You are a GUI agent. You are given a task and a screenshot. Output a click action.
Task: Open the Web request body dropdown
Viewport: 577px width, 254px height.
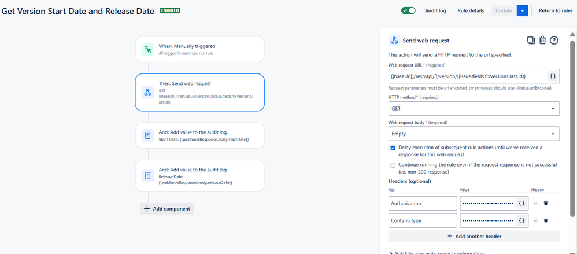click(474, 134)
